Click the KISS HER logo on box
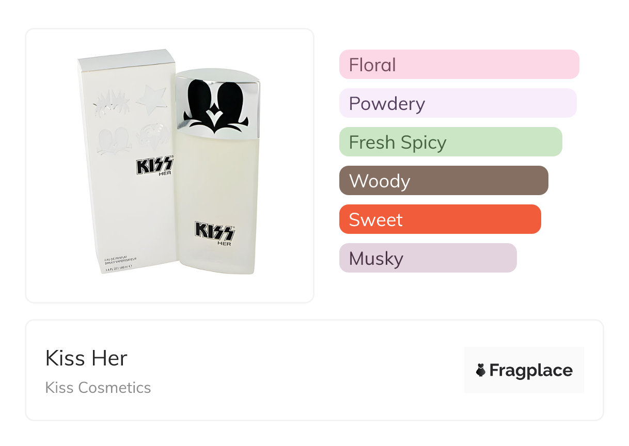This screenshot has height=446, width=629. tap(154, 166)
